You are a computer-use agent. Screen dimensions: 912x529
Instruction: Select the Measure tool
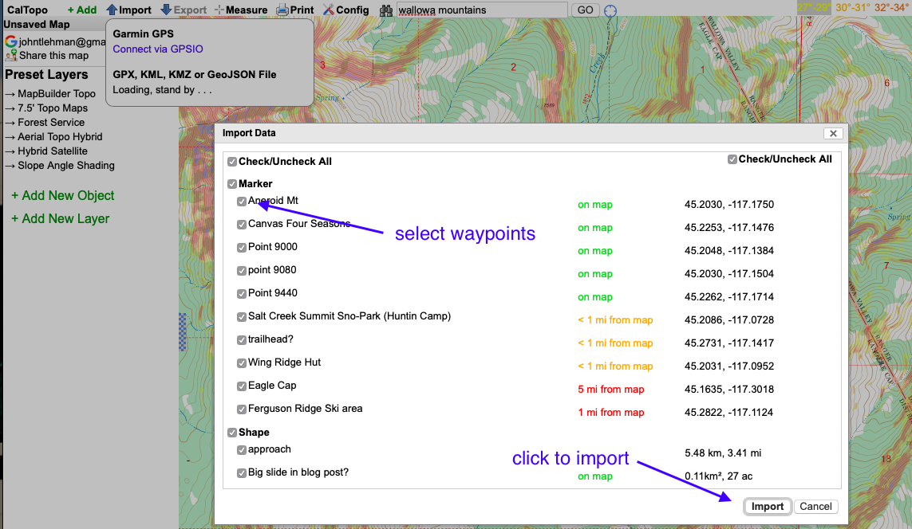click(x=241, y=10)
